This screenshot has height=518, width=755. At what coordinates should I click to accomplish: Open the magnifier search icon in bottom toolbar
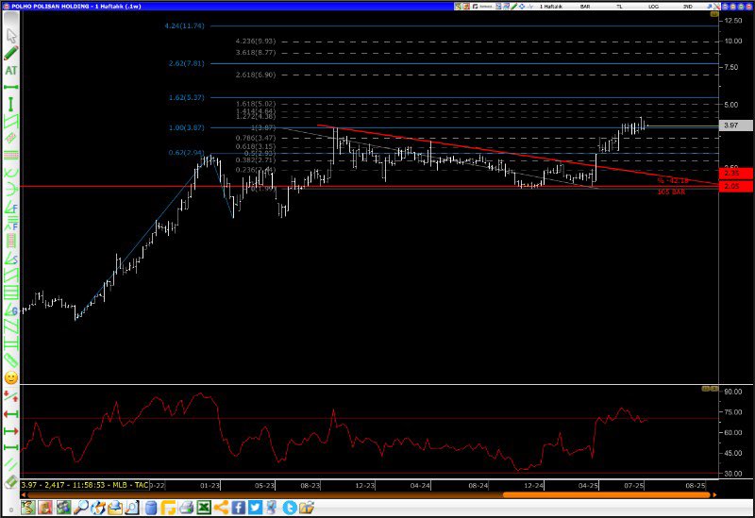81,508
